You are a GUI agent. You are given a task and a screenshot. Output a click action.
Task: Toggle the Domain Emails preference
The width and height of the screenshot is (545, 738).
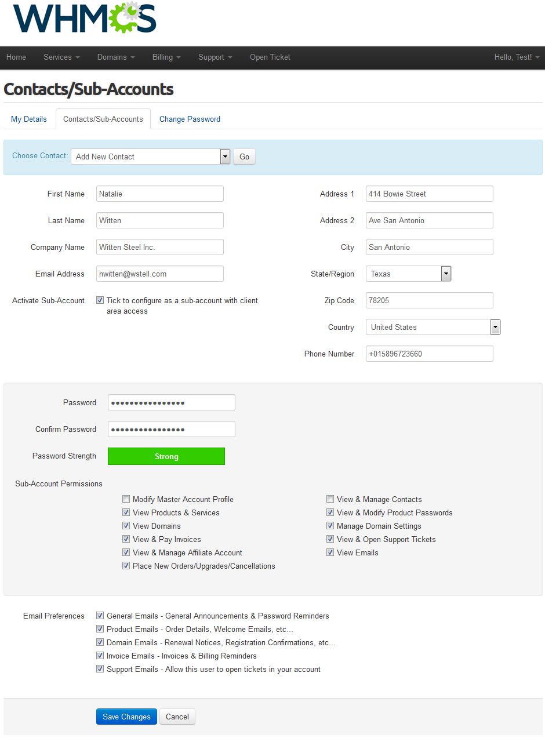pos(100,642)
